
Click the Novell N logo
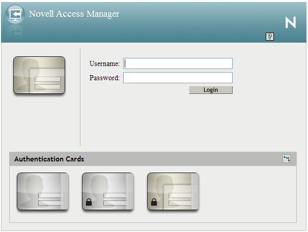click(291, 22)
